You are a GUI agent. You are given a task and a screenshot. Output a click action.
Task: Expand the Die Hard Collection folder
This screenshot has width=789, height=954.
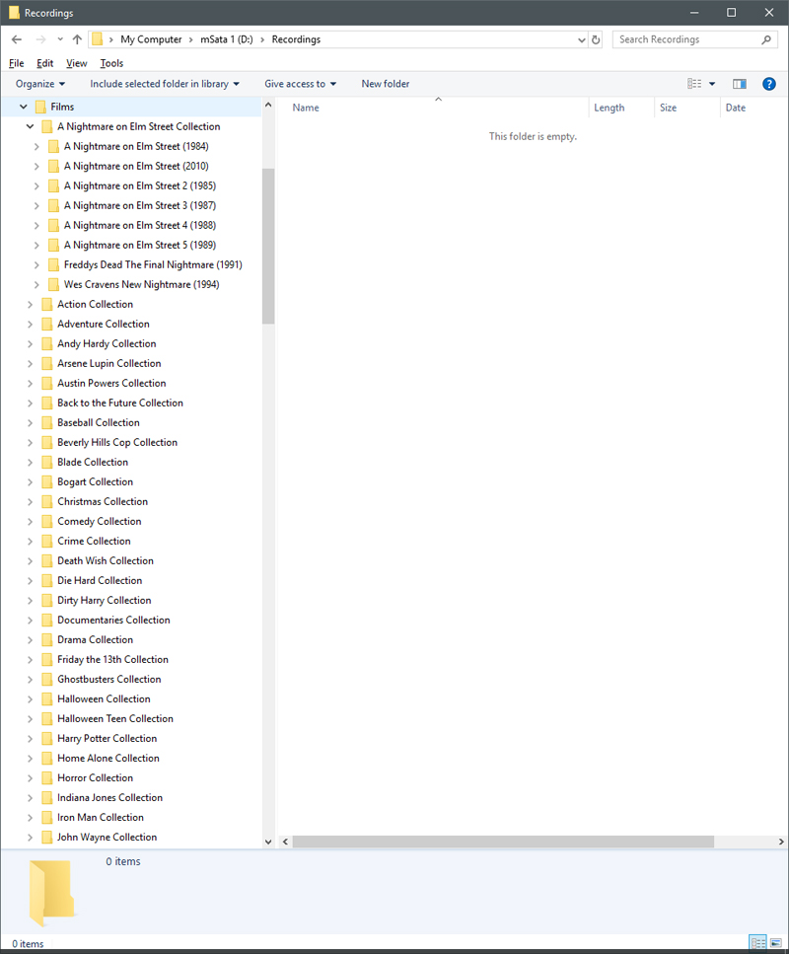click(x=30, y=581)
